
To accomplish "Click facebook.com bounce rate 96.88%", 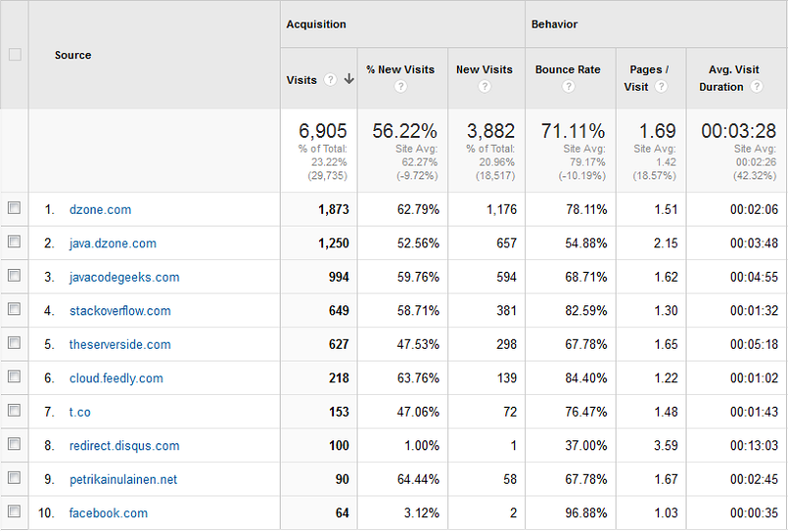I will pos(586,513).
